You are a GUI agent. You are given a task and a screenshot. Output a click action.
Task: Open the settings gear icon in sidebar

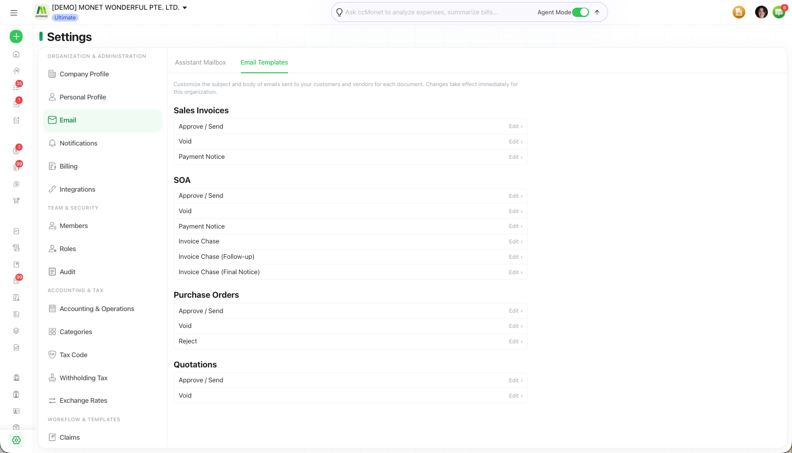16,440
